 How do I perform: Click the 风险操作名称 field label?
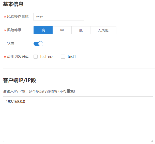pyautogui.click(x=18, y=17)
